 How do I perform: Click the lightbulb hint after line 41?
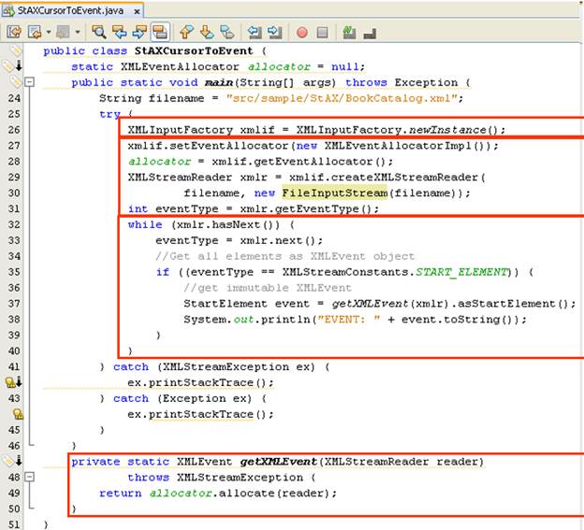[13, 382]
